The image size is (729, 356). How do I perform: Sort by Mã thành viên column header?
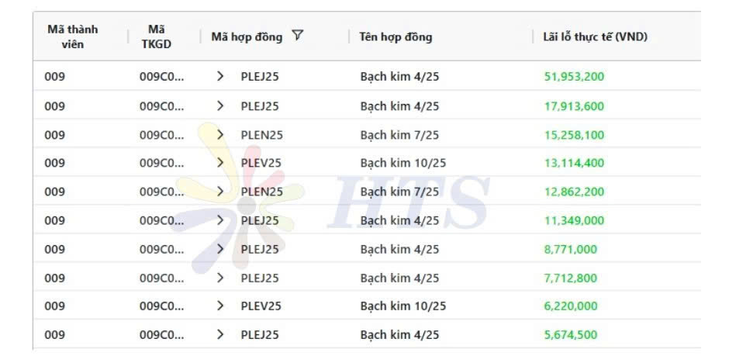pos(73,36)
